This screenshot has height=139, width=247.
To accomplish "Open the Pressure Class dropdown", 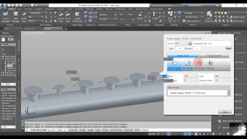I will click(222, 80).
